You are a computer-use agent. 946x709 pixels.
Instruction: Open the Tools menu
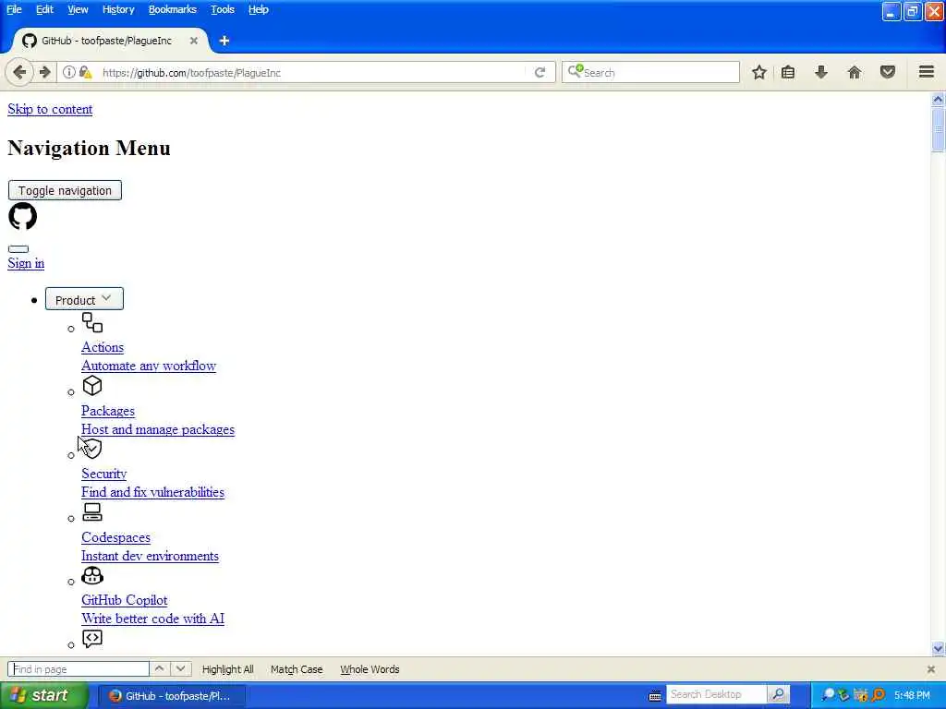[222, 9]
